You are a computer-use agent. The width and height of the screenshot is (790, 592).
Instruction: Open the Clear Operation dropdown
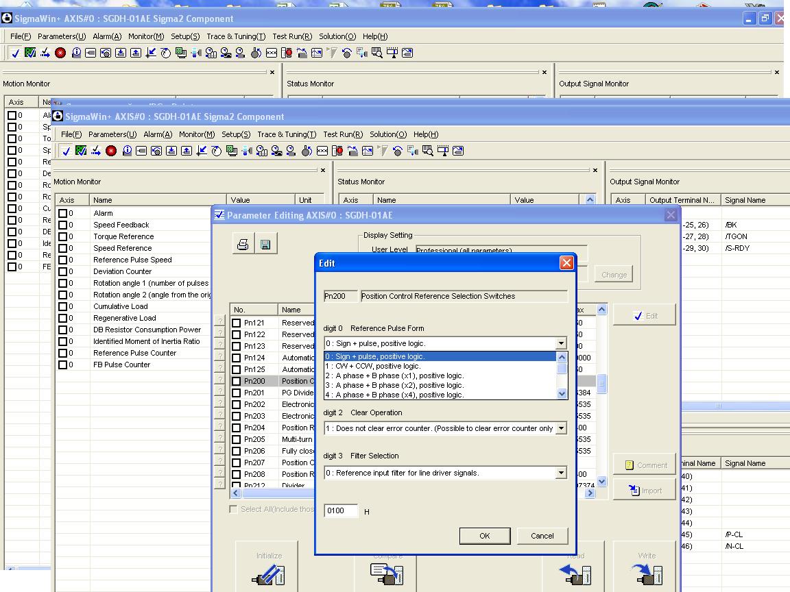point(561,428)
